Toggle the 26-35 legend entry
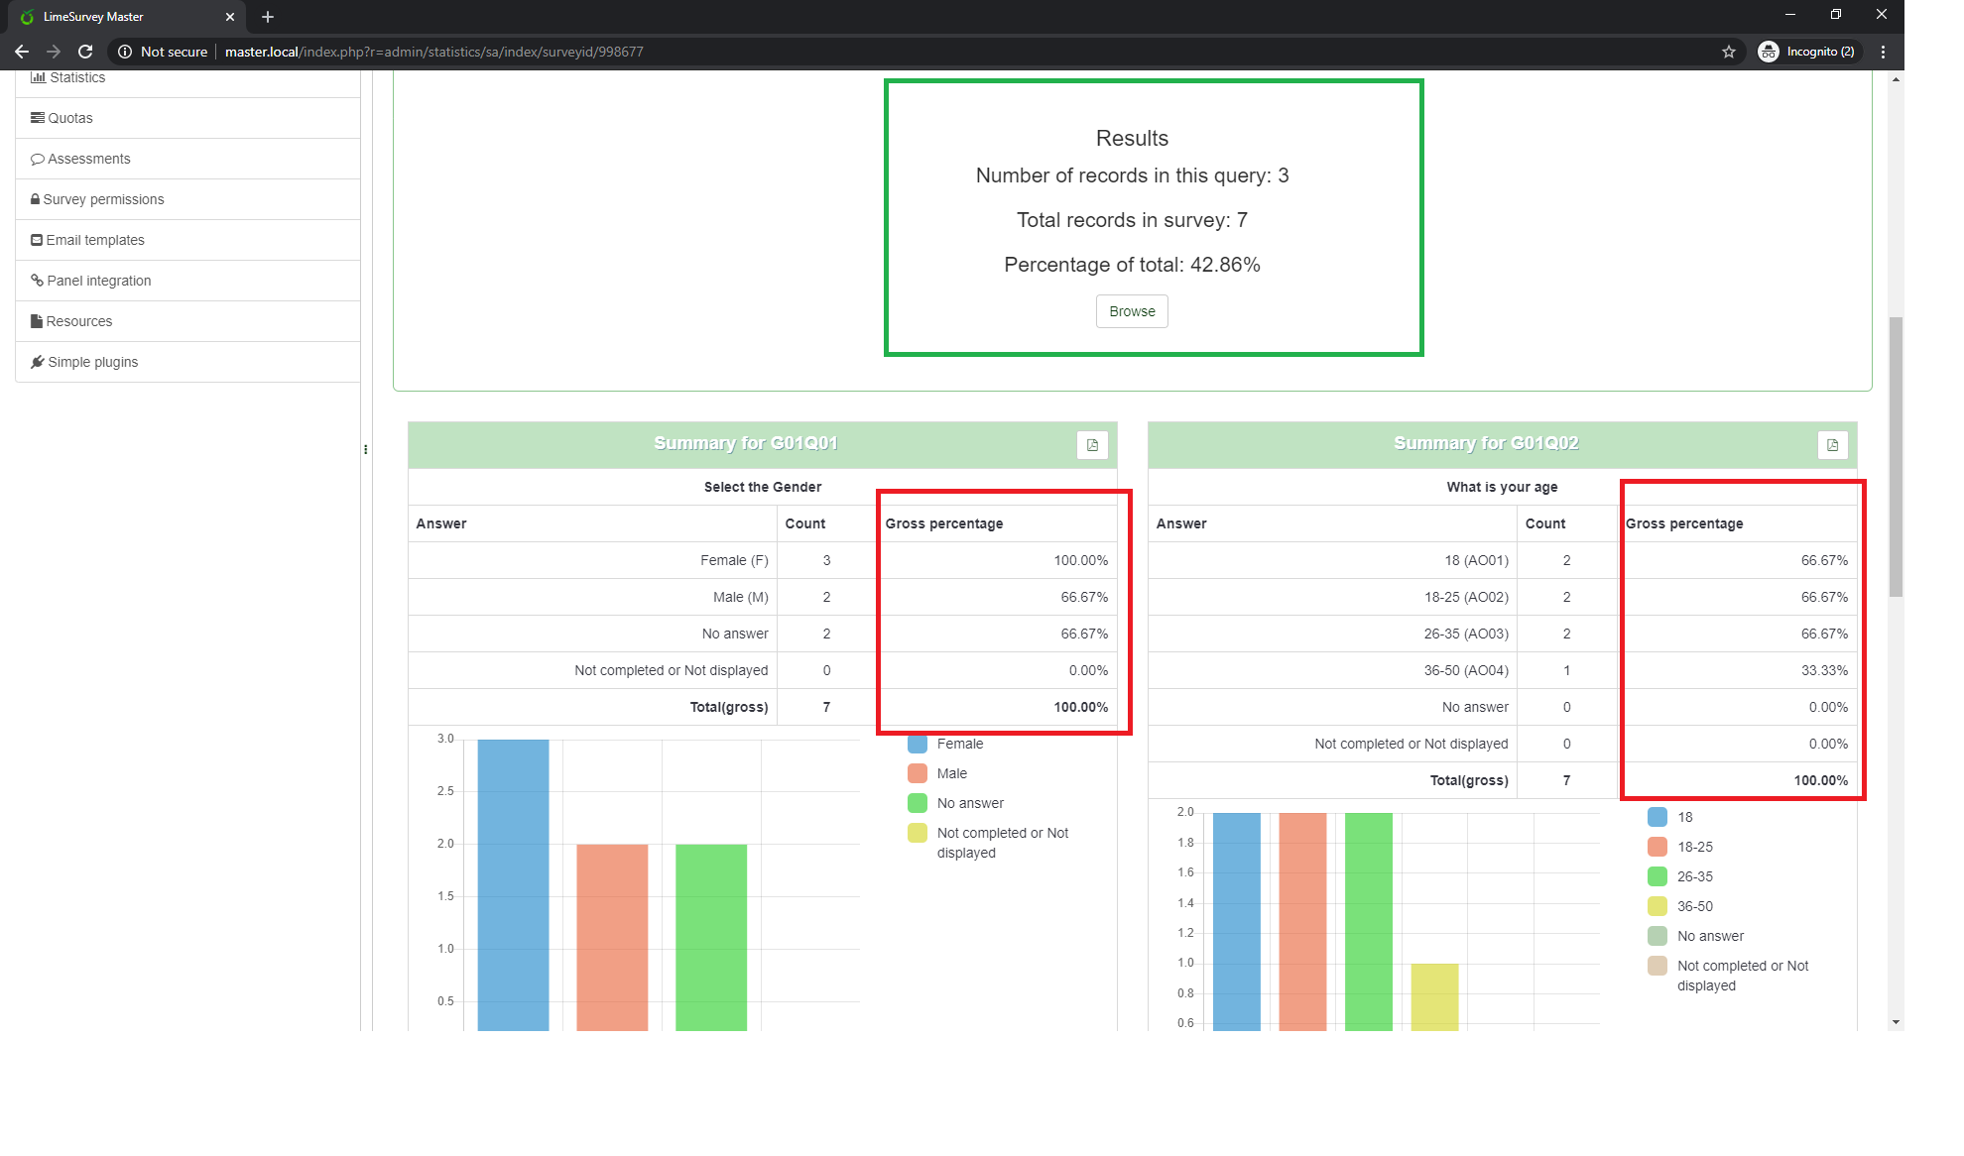Image resolution: width=1964 pixels, height=1156 pixels. click(1694, 876)
